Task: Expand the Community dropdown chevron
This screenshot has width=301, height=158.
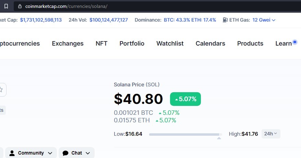Action: 50,153
